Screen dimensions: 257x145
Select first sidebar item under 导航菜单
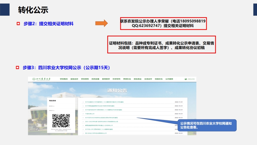tap(52, 106)
